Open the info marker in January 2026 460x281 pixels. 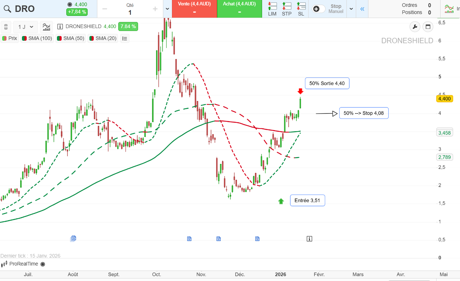309,238
